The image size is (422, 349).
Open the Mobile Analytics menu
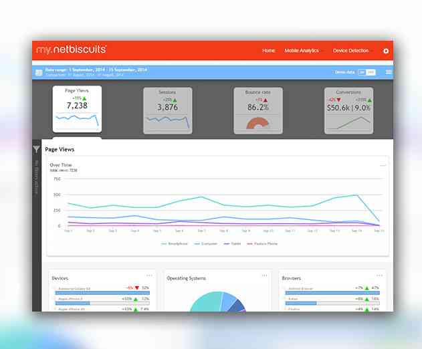[x=302, y=51]
